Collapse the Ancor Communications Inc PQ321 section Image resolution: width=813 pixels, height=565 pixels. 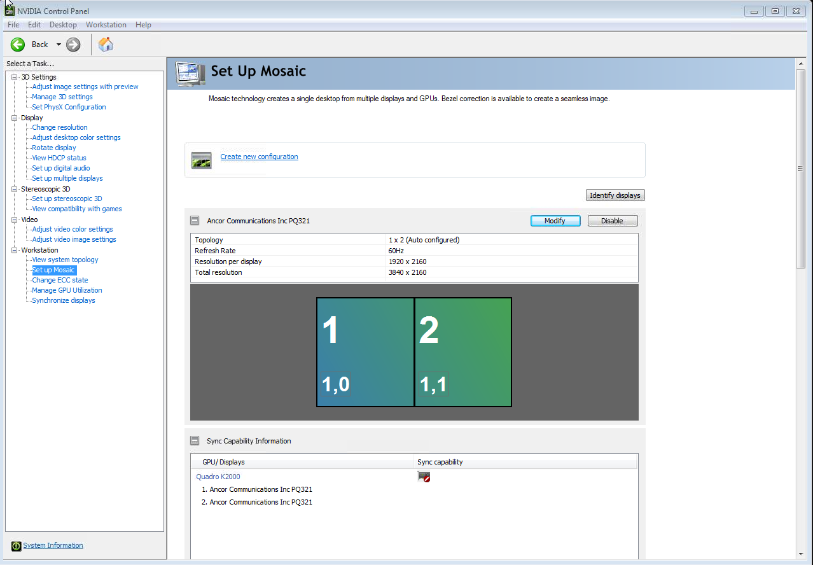195,221
